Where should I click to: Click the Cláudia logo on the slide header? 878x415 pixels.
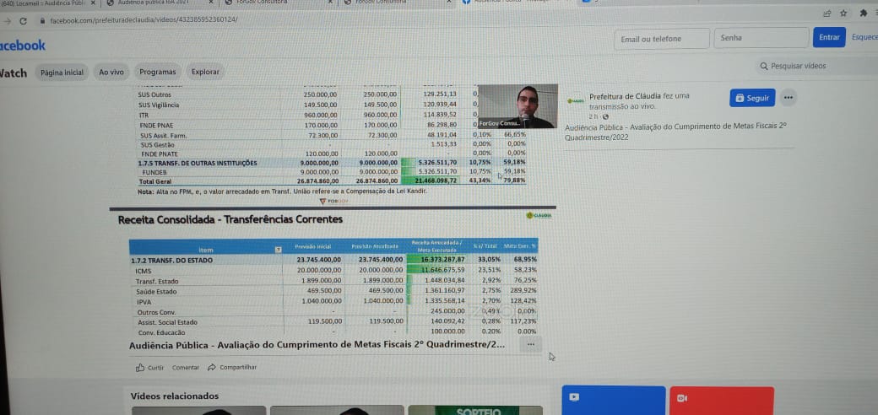(x=539, y=215)
